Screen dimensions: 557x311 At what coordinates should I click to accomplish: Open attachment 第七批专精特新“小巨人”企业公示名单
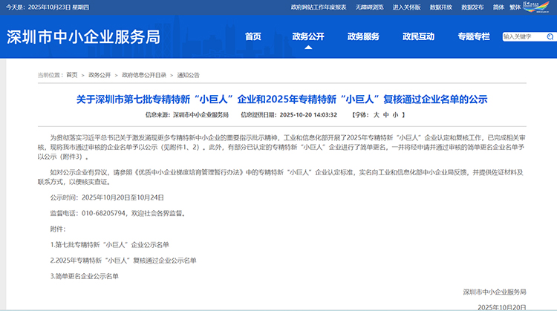pos(110,244)
